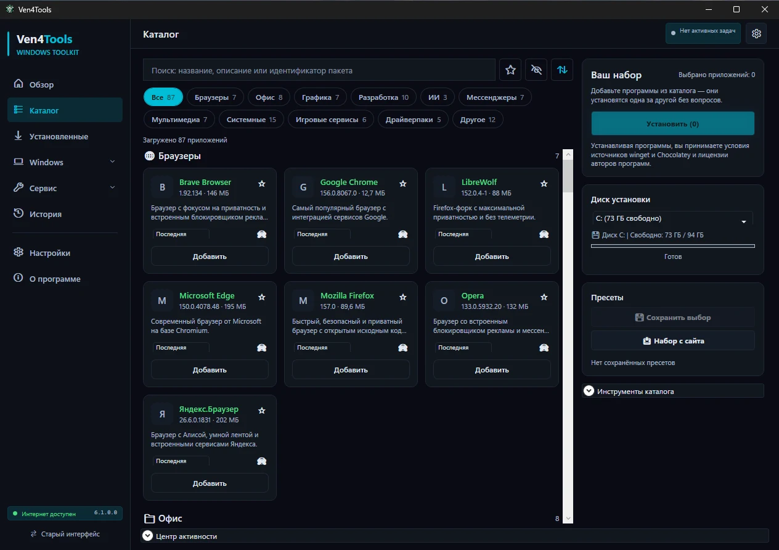Expand the Windows sidebar submenu
The height and width of the screenshot is (550, 779).
(65, 162)
